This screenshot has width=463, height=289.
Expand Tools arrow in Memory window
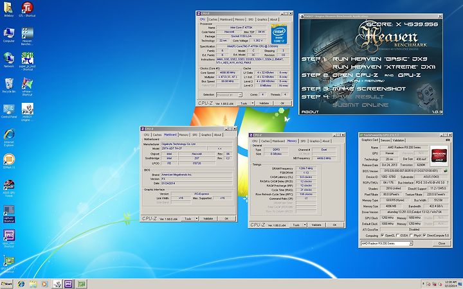(x=305, y=225)
